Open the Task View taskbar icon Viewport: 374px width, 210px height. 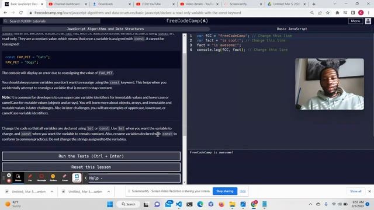click(146, 204)
